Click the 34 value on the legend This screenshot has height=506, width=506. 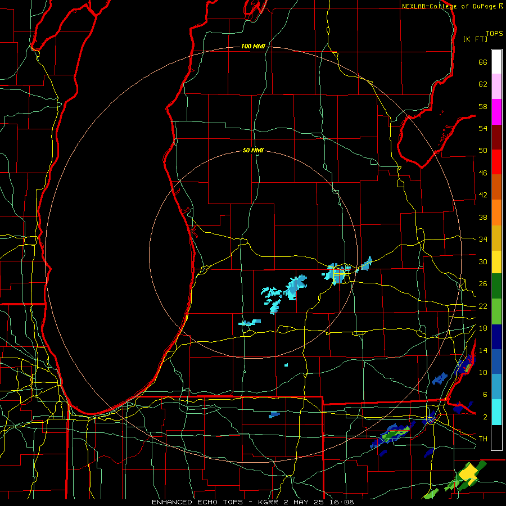(483, 240)
